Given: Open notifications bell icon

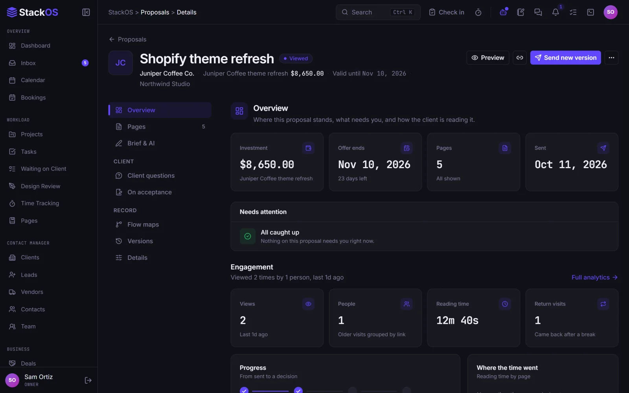Looking at the screenshot, I should 555,12.
